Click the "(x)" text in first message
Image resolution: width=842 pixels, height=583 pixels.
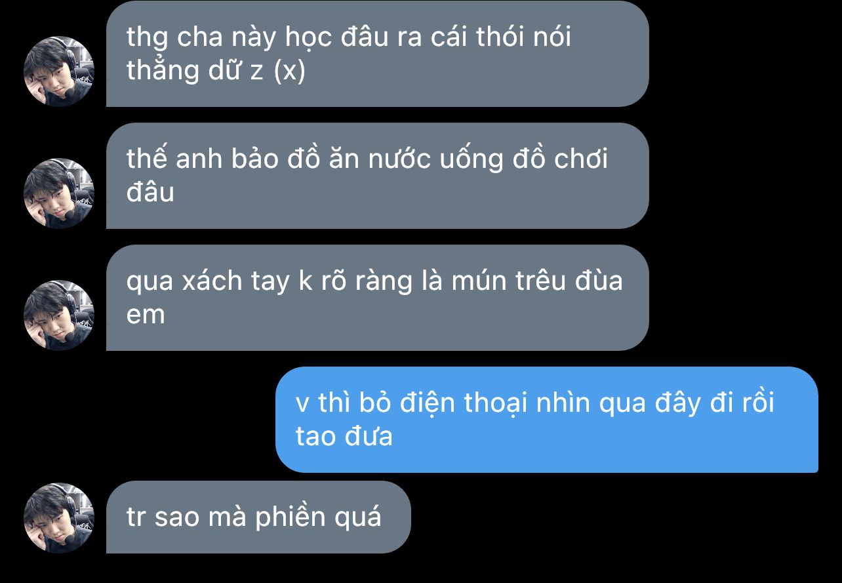pos(289,70)
